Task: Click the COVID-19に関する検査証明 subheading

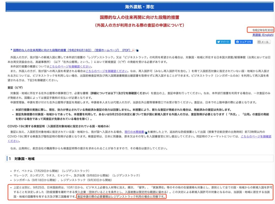Action: [59, 127]
